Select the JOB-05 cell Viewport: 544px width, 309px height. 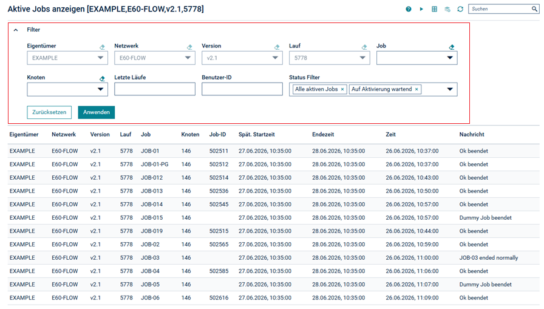(150, 285)
